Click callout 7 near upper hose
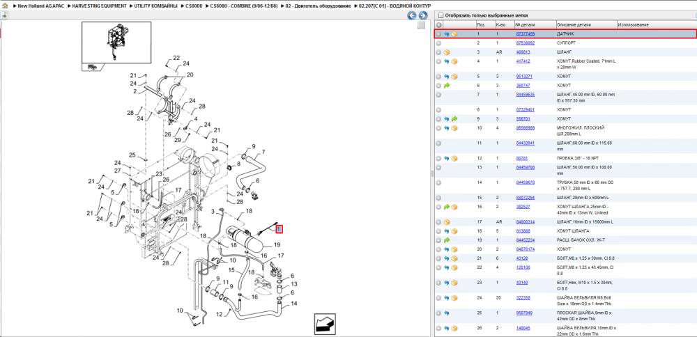This screenshot has width=697, height=337. [263, 152]
